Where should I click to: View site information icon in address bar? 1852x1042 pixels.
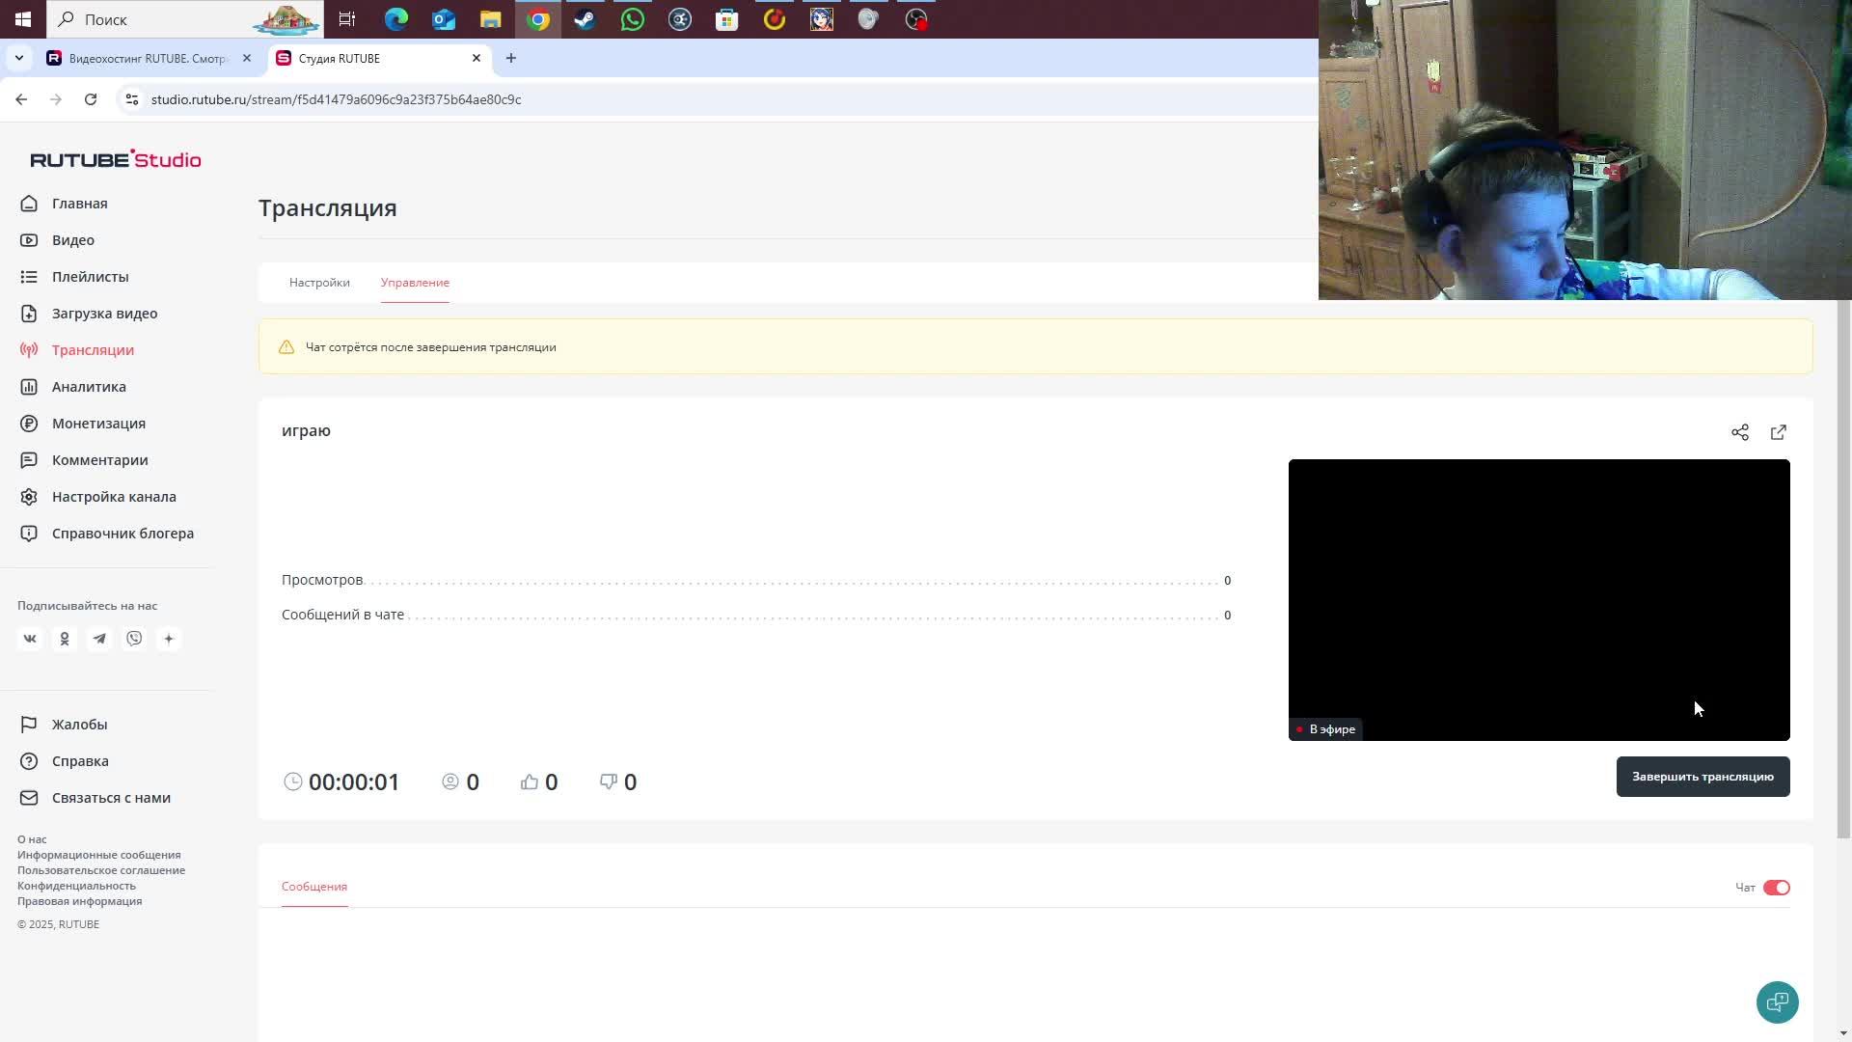click(132, 99)
